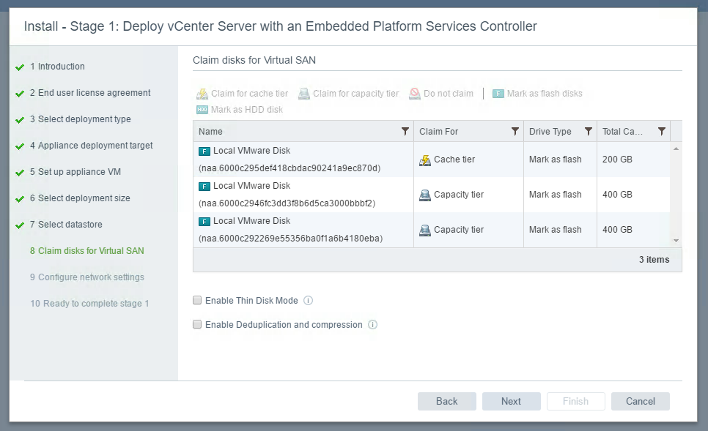Click flash icon of disk ending 9ec870d
708x431 pixels.
(204, 151)
